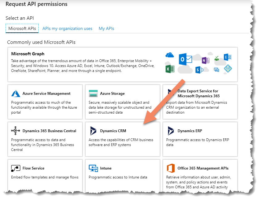Select the Intune description text
261x201 pixels.
[x=118, y=177]
